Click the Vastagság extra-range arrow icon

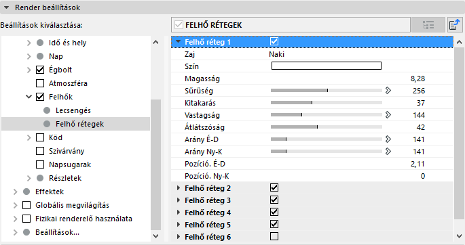point(388,114)
